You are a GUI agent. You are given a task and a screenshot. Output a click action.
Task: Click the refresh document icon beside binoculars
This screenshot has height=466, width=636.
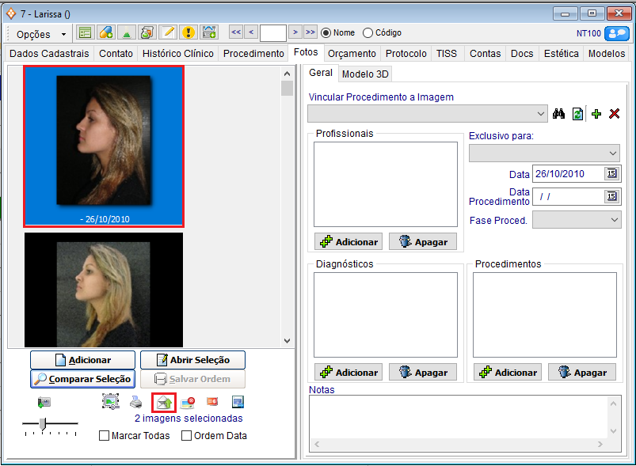click(577, 114)
